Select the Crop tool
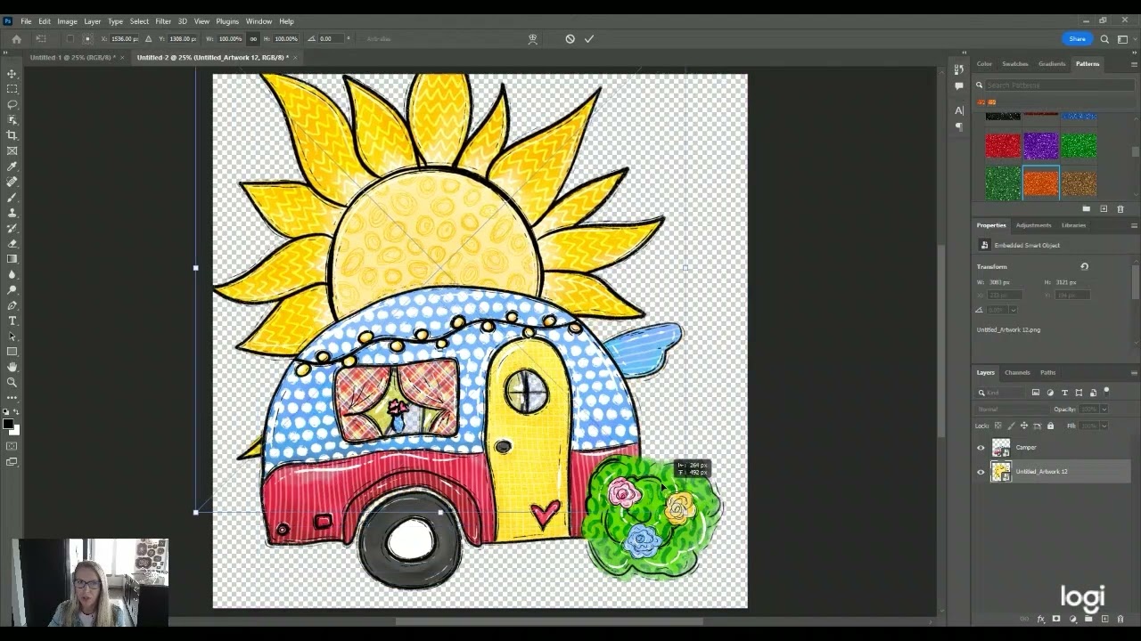The image size is (1141, 641). [12, 135]
